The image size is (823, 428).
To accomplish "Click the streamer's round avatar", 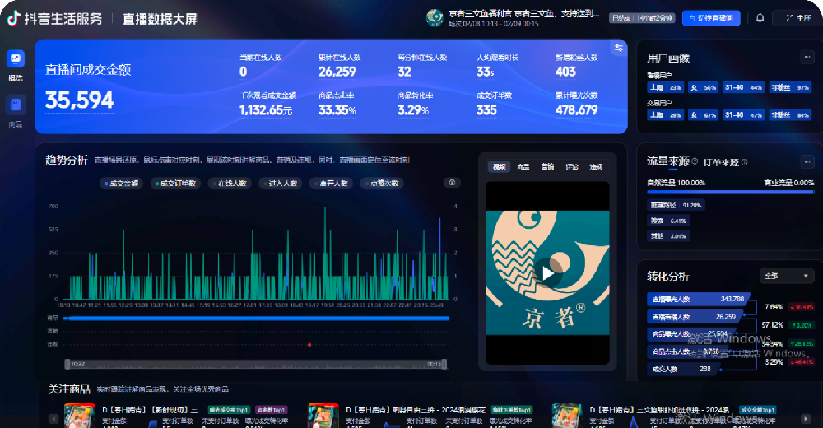I will pos(435,17).
